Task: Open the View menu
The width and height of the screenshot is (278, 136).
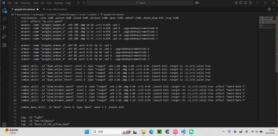Action: click(36, 3)
